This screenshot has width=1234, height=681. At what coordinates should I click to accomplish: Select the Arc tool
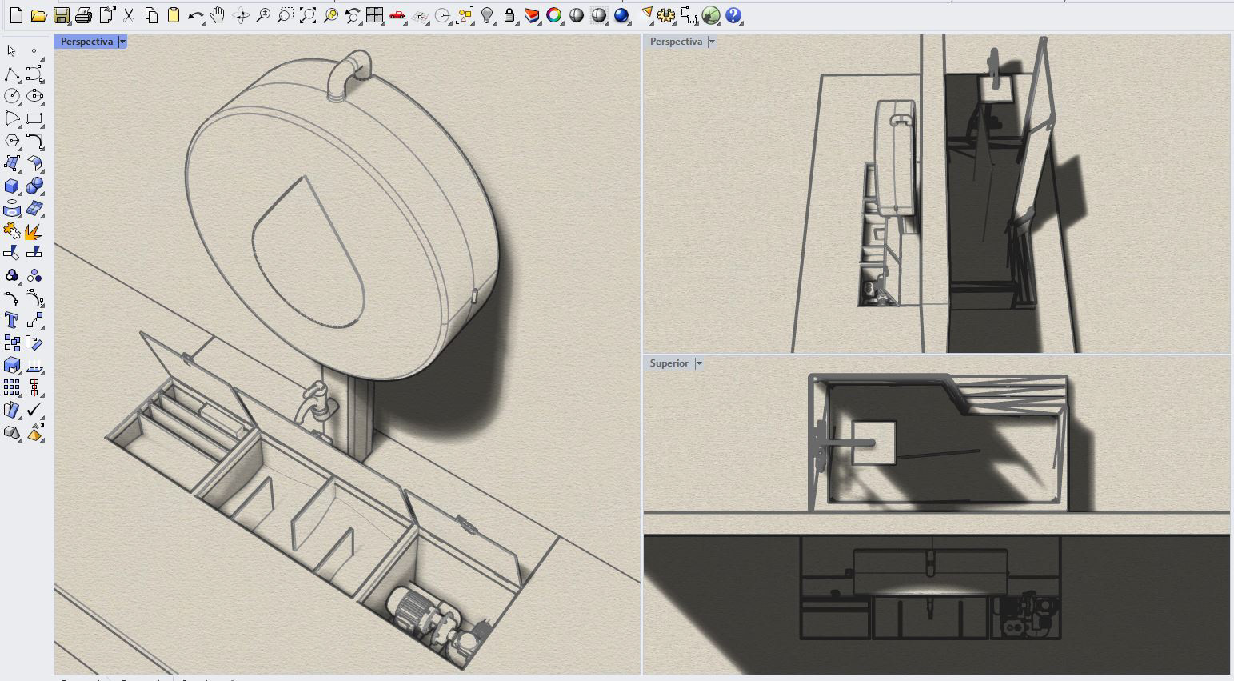coord(11,119)
